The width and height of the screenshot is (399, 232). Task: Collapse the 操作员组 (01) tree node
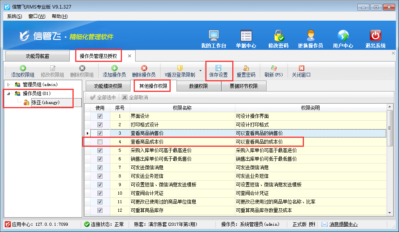[9, 93]
